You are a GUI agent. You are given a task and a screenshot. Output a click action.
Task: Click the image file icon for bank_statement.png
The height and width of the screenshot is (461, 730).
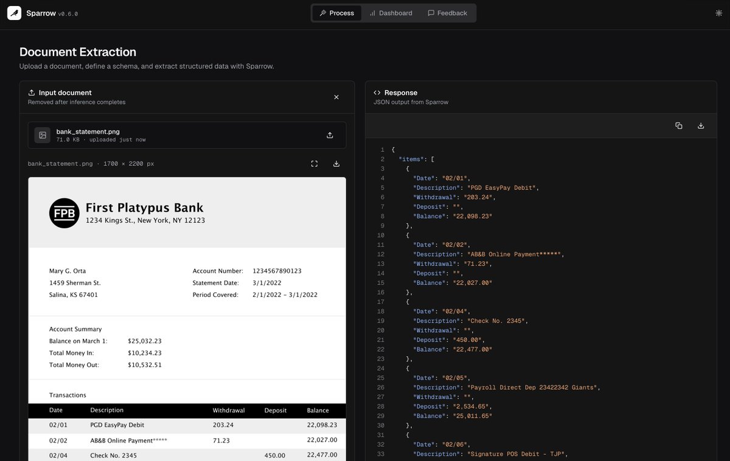pyautogui.click(x=43, y=135)
